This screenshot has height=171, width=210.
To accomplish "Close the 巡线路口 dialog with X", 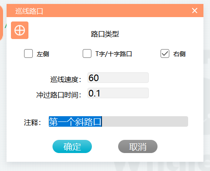I will tap(195, 11).
